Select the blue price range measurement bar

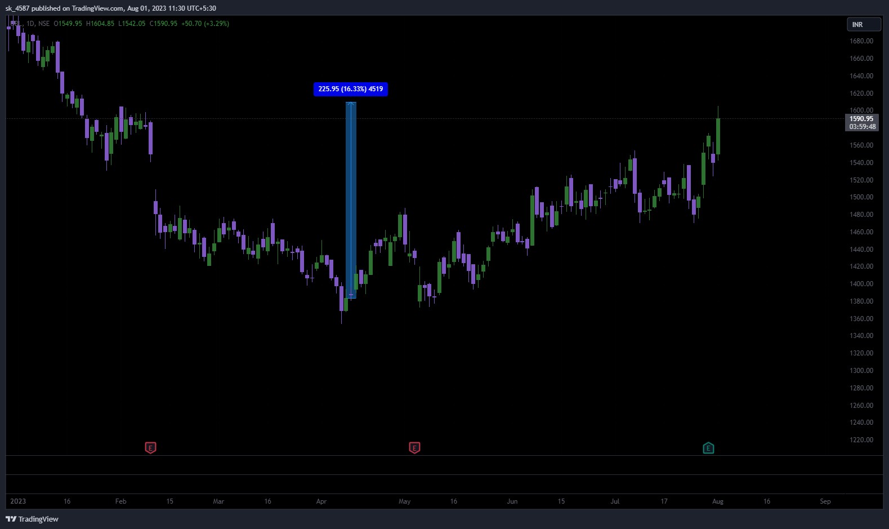pyautogui.click(x=351, y=200)
